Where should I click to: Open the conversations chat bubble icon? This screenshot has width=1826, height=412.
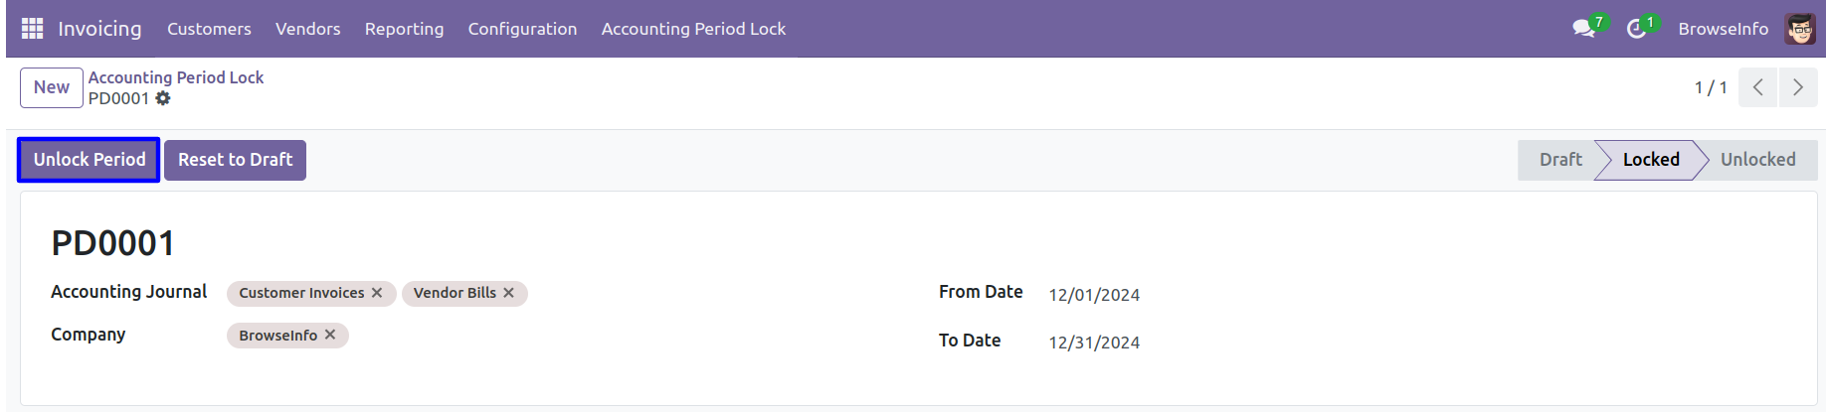(x=1583, y=29)
